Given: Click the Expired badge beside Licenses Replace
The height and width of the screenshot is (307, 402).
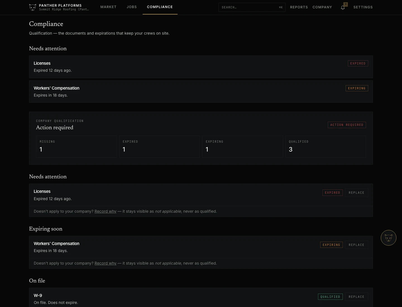Looking at the screenshot, I should coord(332,193).
